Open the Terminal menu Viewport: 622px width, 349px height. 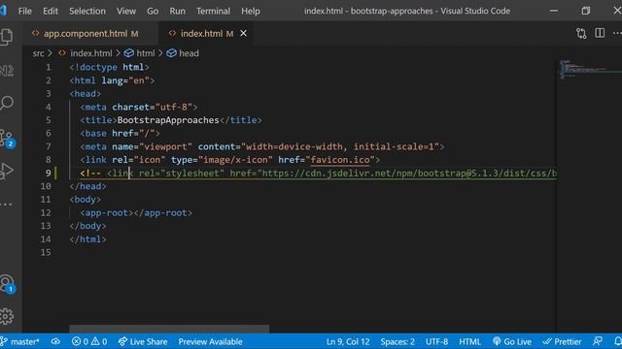pyautogui.click(x=213, y=11)
